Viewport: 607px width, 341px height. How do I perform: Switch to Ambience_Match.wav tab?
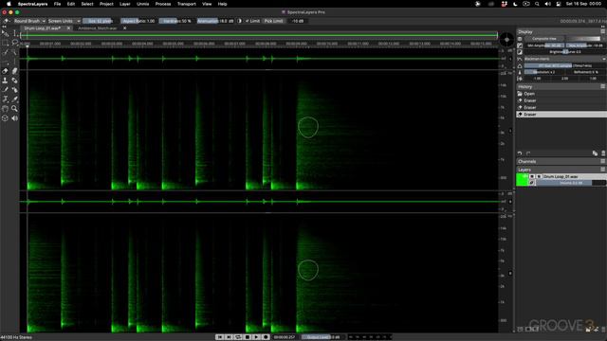[98, 28]
